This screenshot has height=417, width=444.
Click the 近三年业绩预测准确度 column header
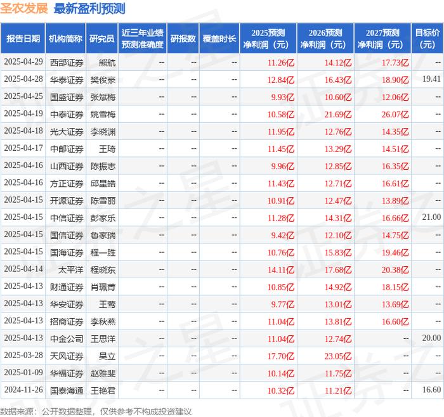pyautogui.click(x=143, y=39)
